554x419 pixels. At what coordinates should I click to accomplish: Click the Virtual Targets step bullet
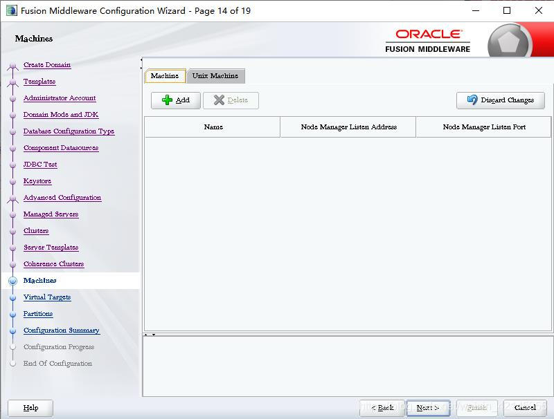coord(13,297)
